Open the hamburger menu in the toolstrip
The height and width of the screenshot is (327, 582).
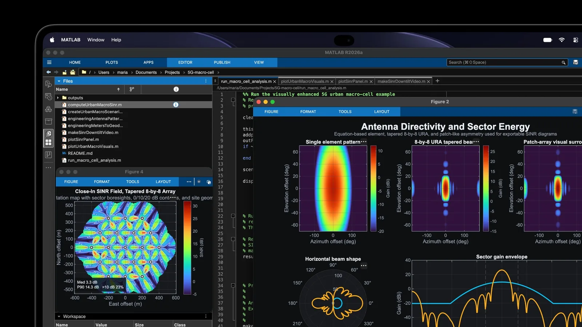click(x=49, y=62)
